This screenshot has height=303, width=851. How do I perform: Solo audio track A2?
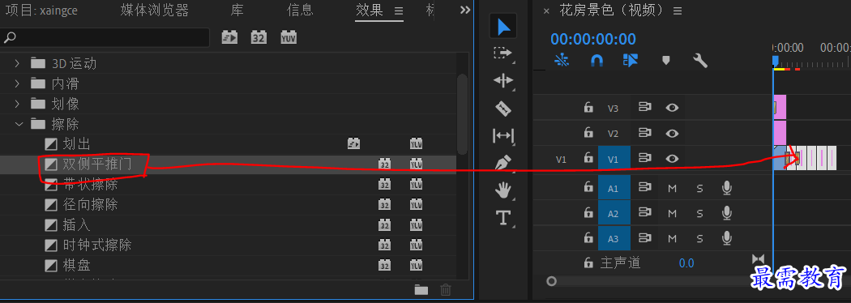(699, 214)
